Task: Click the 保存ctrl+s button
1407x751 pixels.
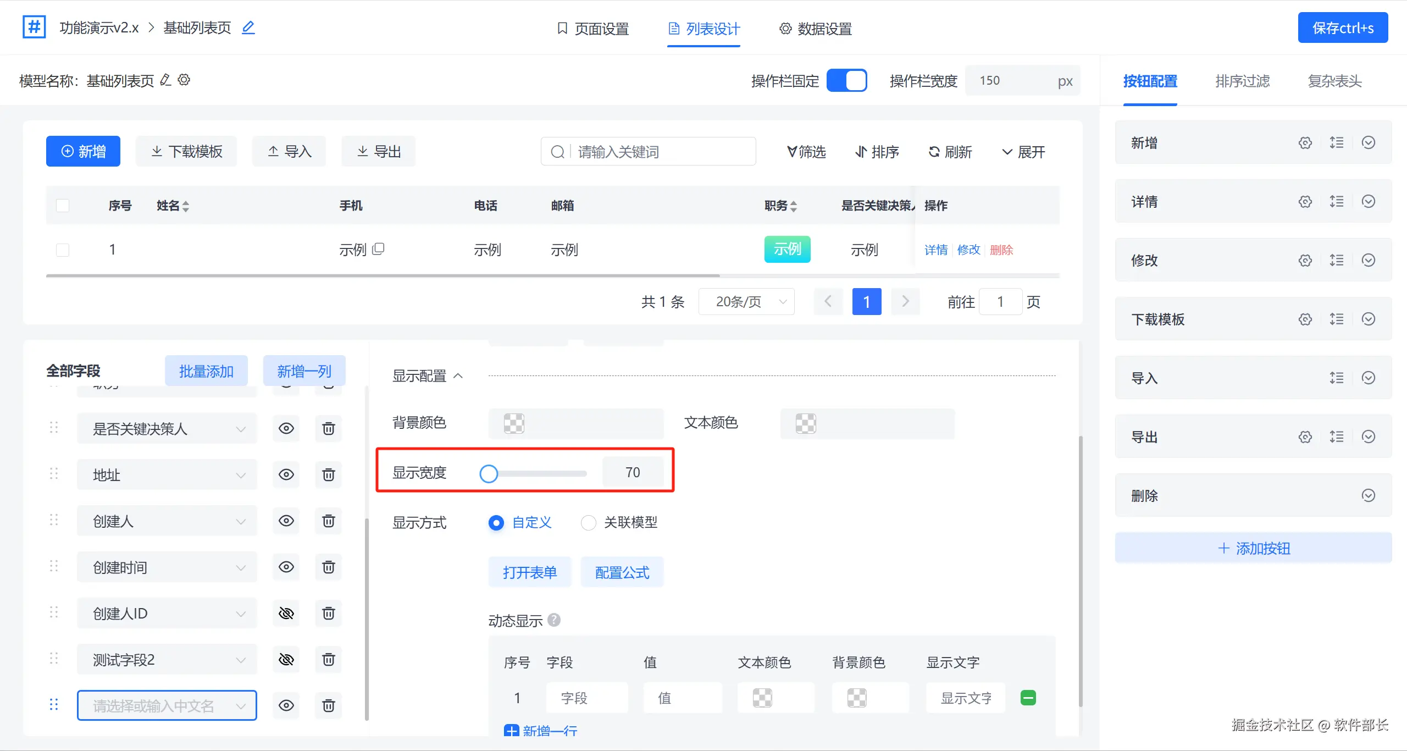Action: [x=1342, y=28]
